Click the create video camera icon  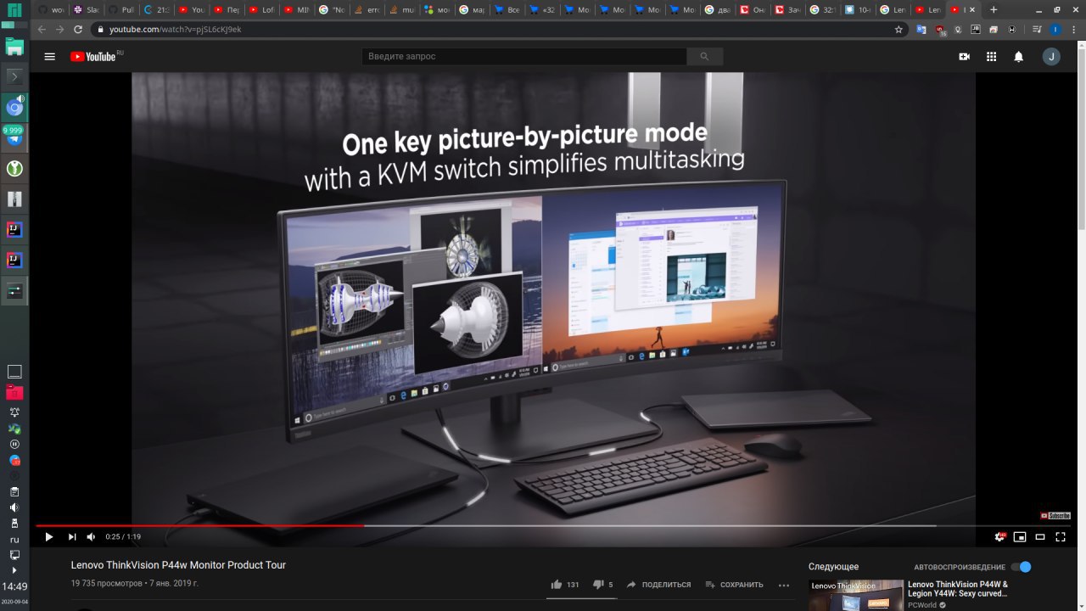pyautogui.click(x=964, y=56)
